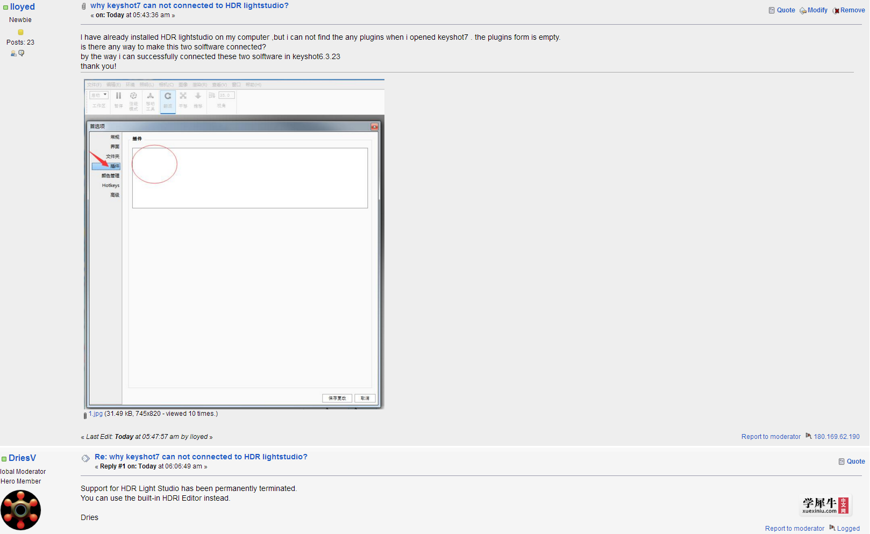Report DriesV's reply to moderator
The height and width of the screenshot is (534, 870).
click(795, 529)
